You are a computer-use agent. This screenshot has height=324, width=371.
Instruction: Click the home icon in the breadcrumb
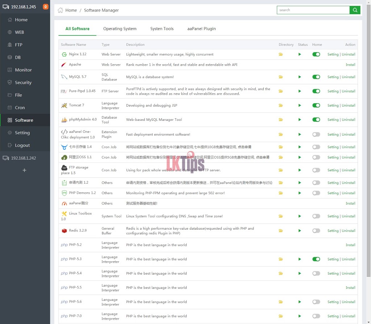(x=61, y=10)
